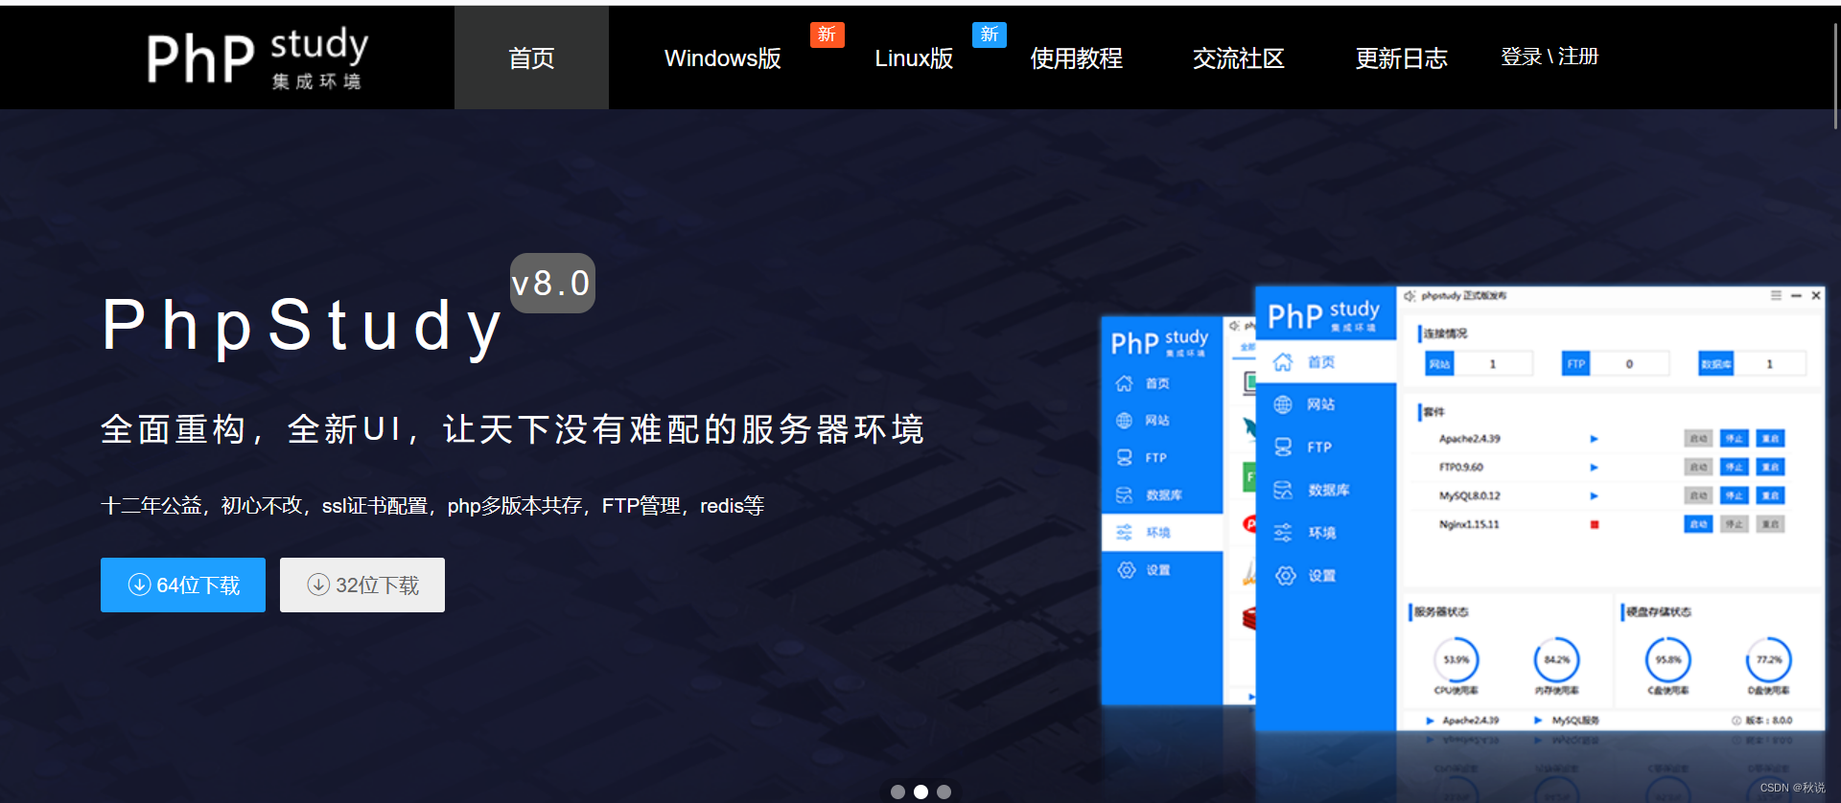Viewport: 1841px width, 803px height.
Task: Visit the 交流社区 page
Action: [1238, 58]
